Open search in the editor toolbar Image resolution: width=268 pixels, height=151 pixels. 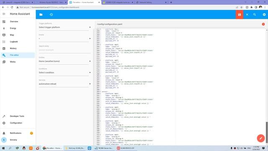(x=255, y=15)
